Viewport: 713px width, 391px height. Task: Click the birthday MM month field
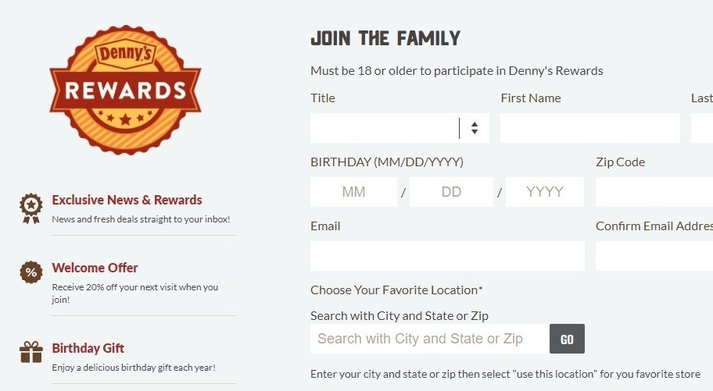(x=353, y=192)
